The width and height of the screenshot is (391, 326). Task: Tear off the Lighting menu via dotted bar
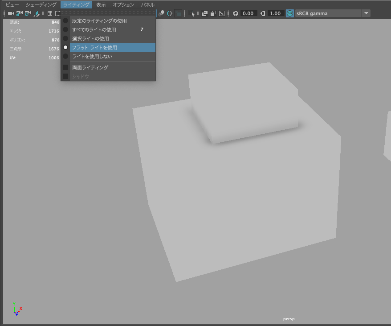point(108,12)
